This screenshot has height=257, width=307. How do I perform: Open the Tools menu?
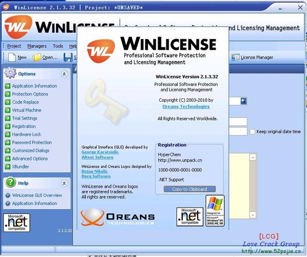pyautogui.click(x=58, y=46)
